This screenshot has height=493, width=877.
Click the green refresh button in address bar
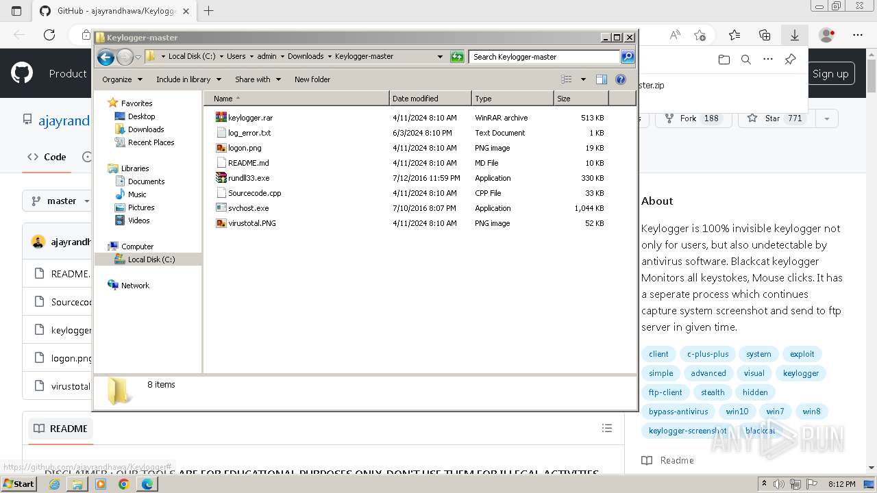click(x=457, y=57)
